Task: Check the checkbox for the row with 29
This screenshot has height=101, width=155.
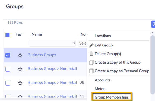Action: pos(8,83)
